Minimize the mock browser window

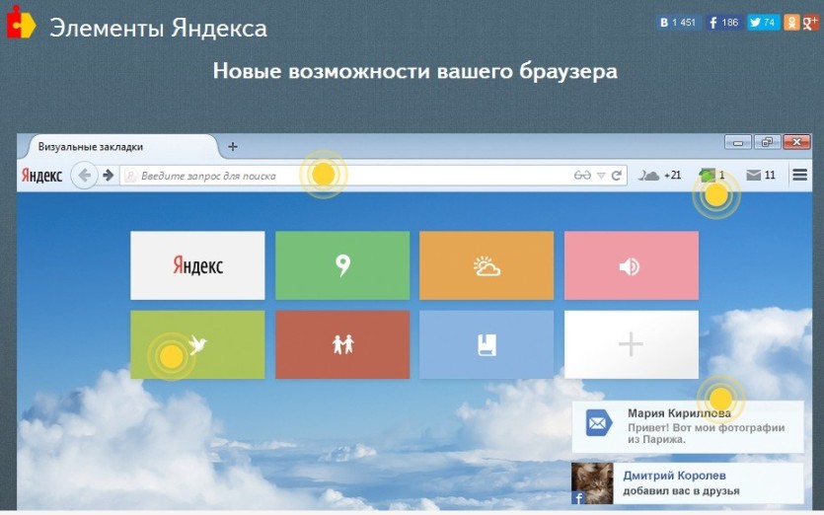pos(738,142)
